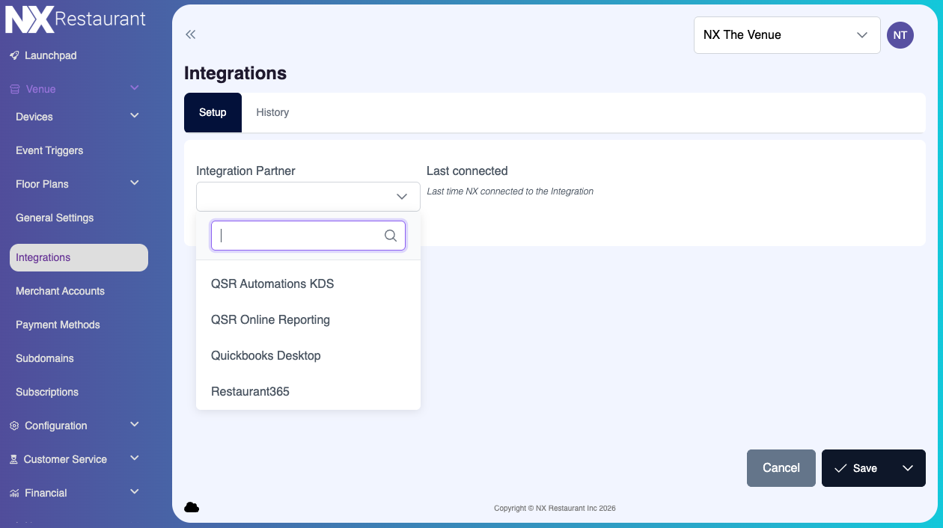The width and height of the screenshot is (943, 528).
Task: Open the NX The Venue selector
Action: [x=786, y=34]
